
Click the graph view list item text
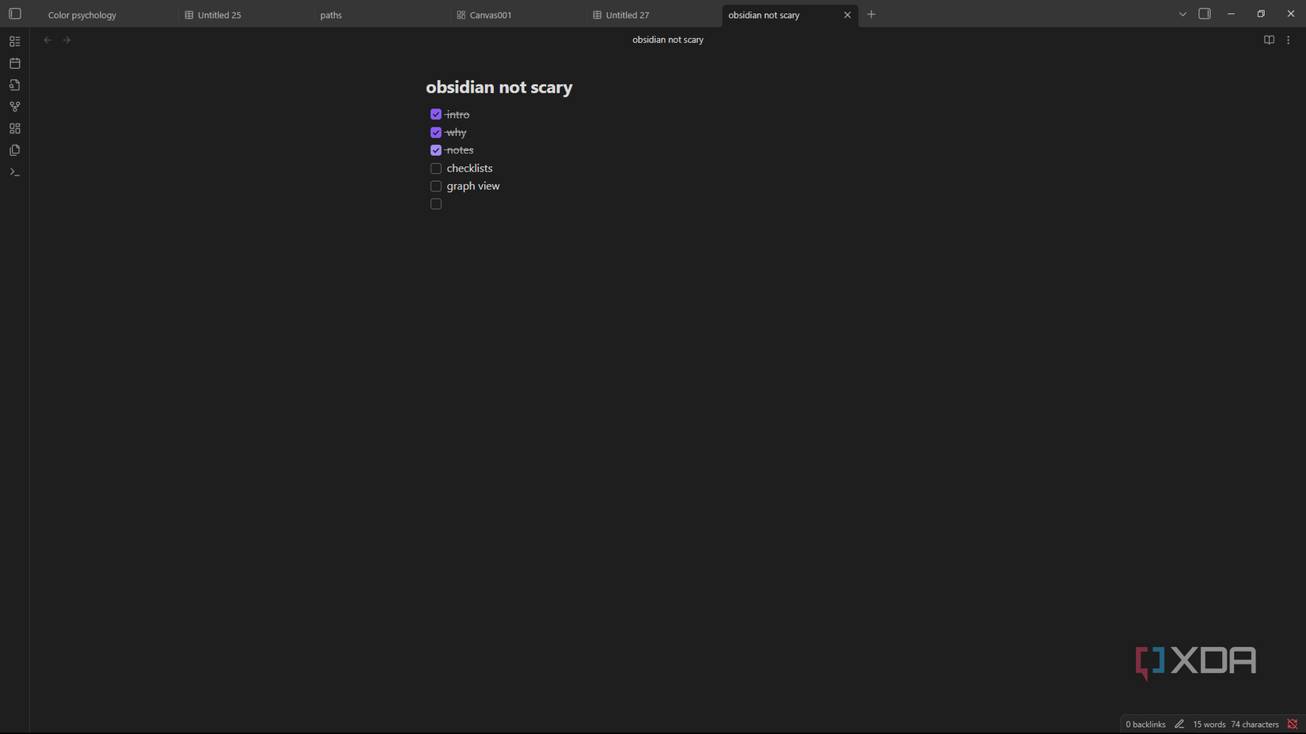[473, 186]
